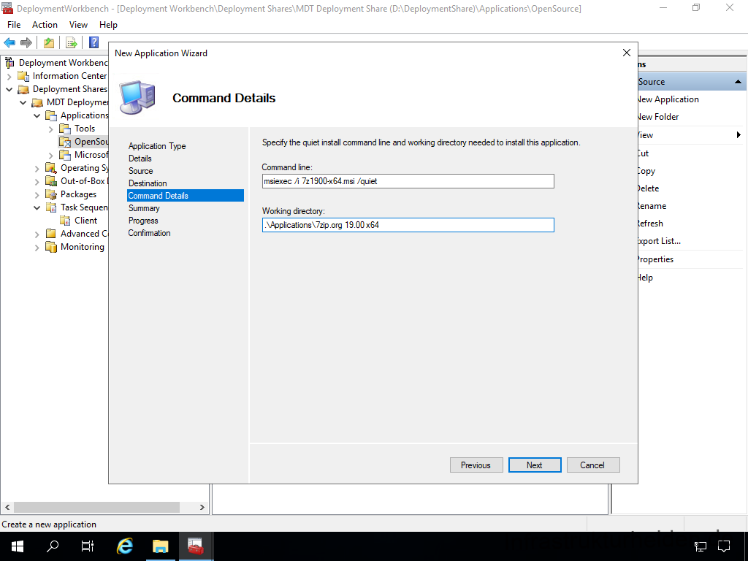Collapse the OpenSource actions section arrow
The image size is (748, 561).
[x=738, y=82]
